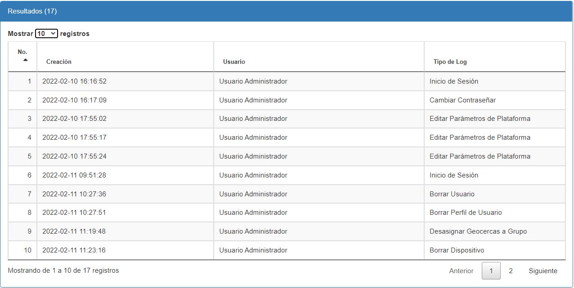
Task: Click the Resultados (17) panel header
Action: [x=32, y=11]
